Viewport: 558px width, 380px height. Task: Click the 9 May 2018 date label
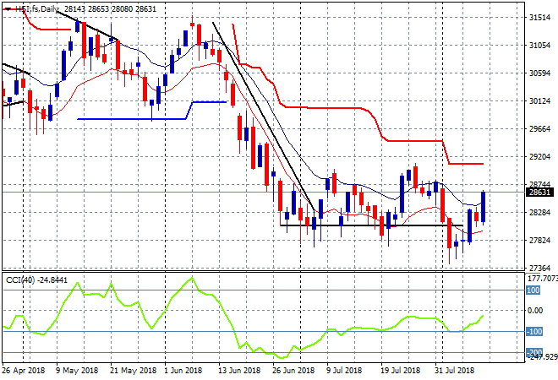[77, 371]
